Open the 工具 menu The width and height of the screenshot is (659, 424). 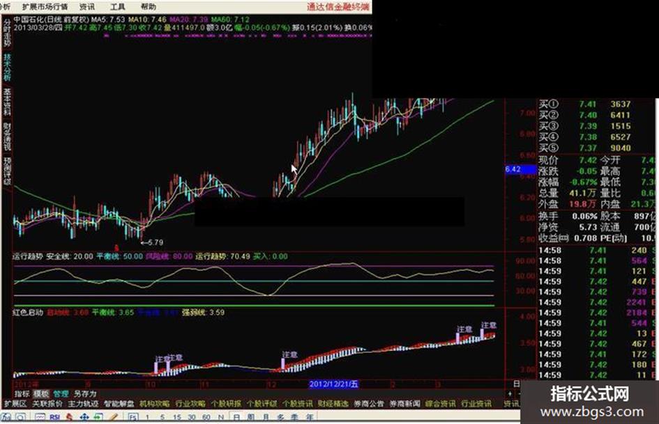pos(117,7)
